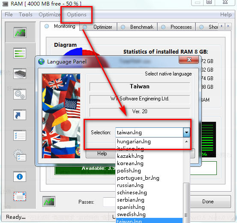Expand the language Selection dropdown arrow
Viewport: 237px width, 223px height.
tap(186, 133)
